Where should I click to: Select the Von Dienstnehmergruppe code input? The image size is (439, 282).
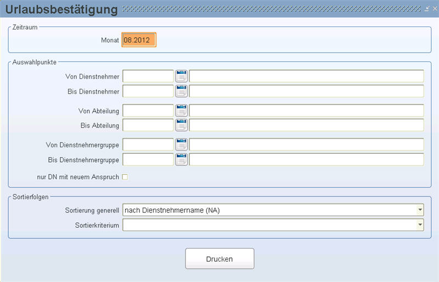(x=148, y=145)
